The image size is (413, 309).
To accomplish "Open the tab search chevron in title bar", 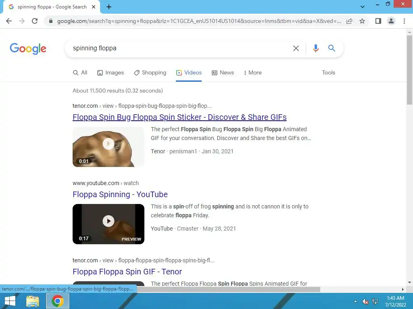I will (363, 7).
